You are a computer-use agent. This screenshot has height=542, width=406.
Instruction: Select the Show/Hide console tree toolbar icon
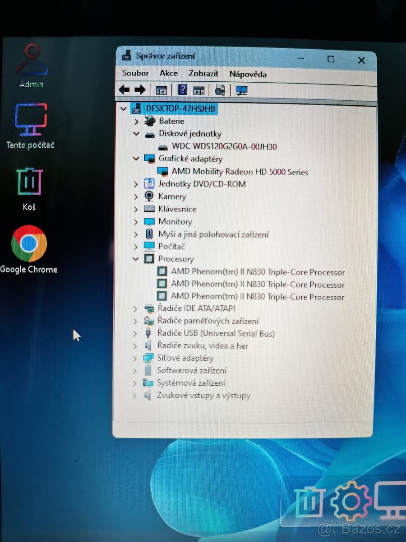pyautogui.click(x=161, y=90)
